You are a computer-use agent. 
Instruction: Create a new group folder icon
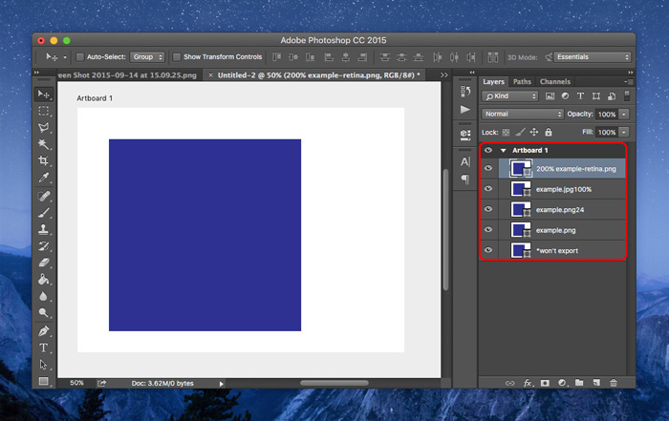[x=579, y=382]
